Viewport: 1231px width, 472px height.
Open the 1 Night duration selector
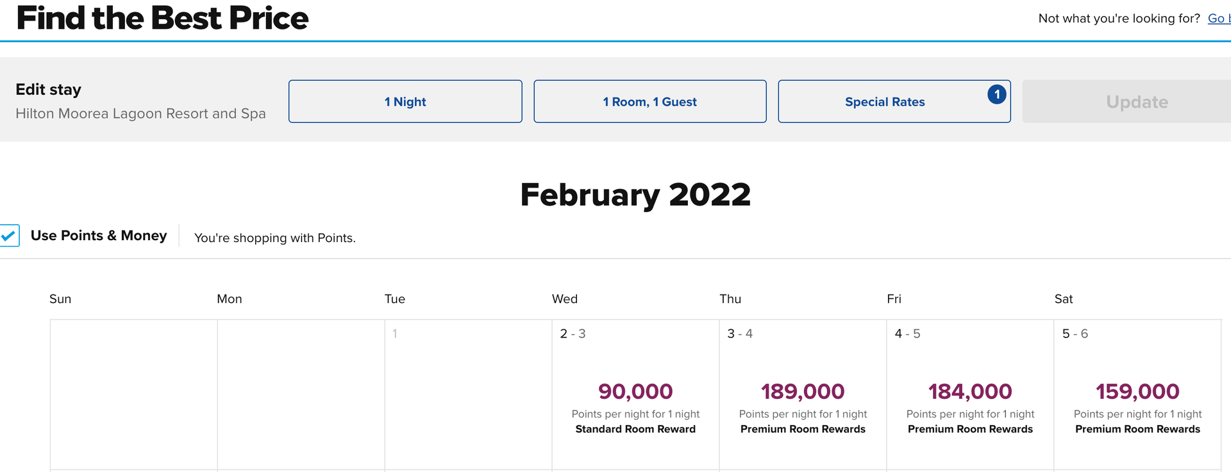point(405,101)
